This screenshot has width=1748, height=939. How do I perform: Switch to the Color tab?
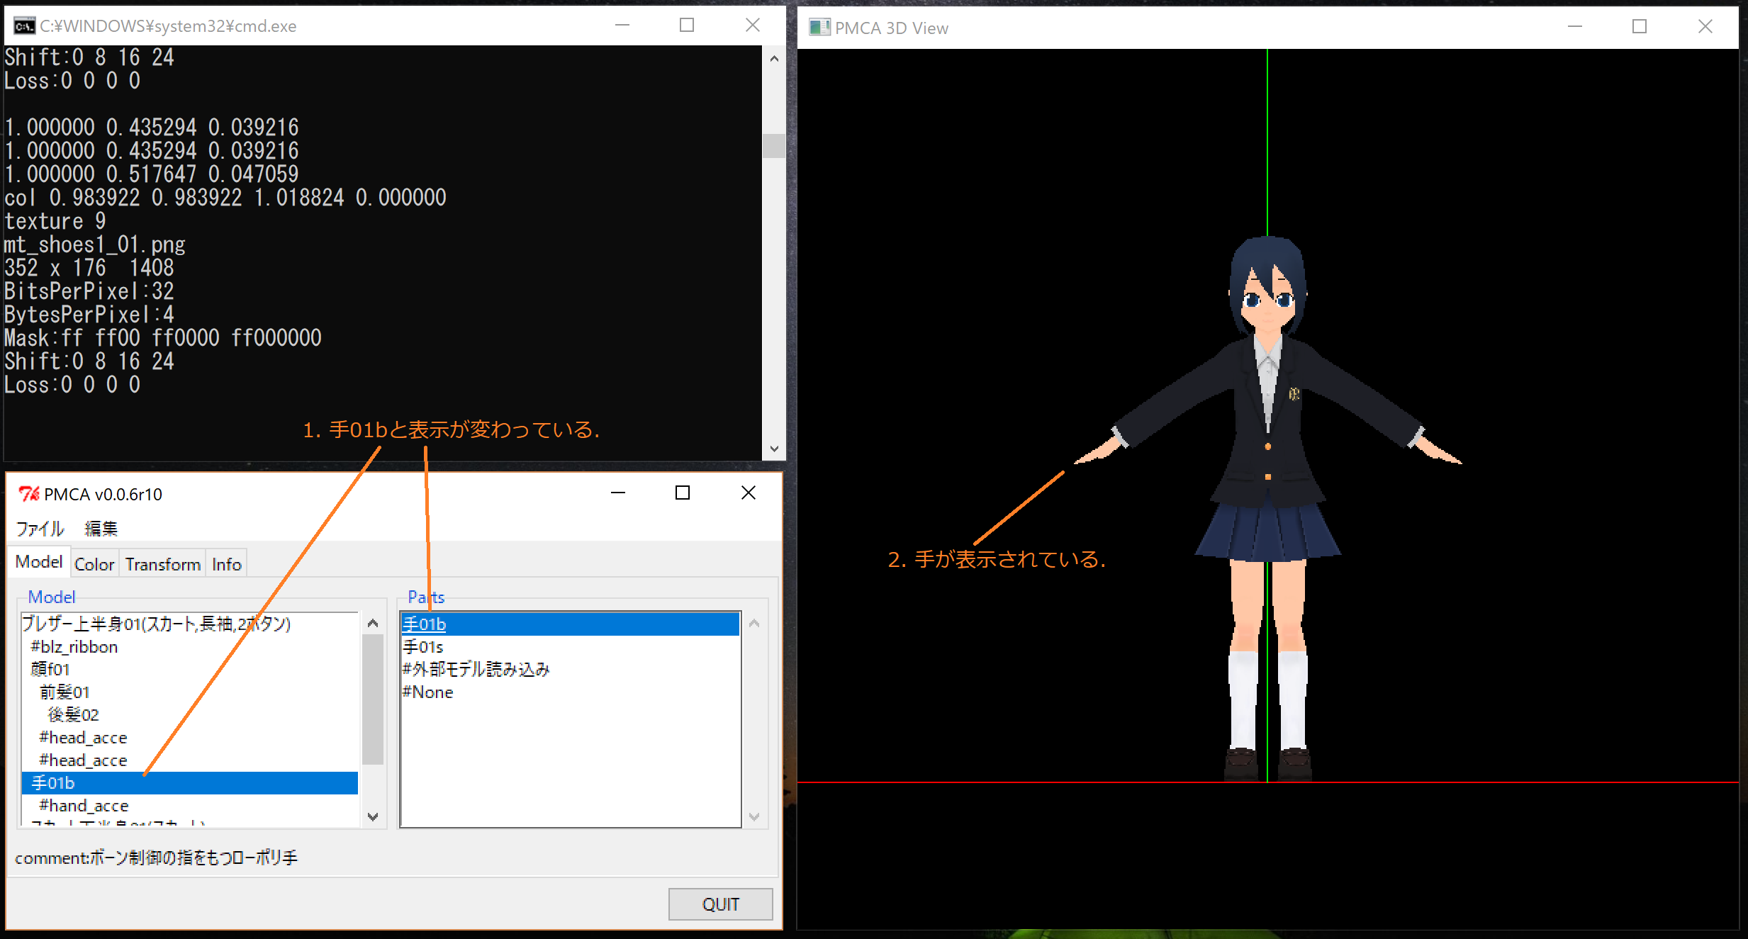click(x=94, y=564)
